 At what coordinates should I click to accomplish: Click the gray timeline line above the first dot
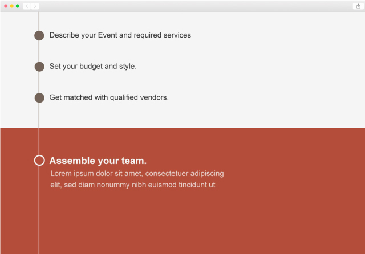click(39, 20)
